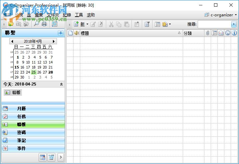Select April 15 in the calendar
The width and height of the screenshot is (239, 164).
click(x=17, y=67)
